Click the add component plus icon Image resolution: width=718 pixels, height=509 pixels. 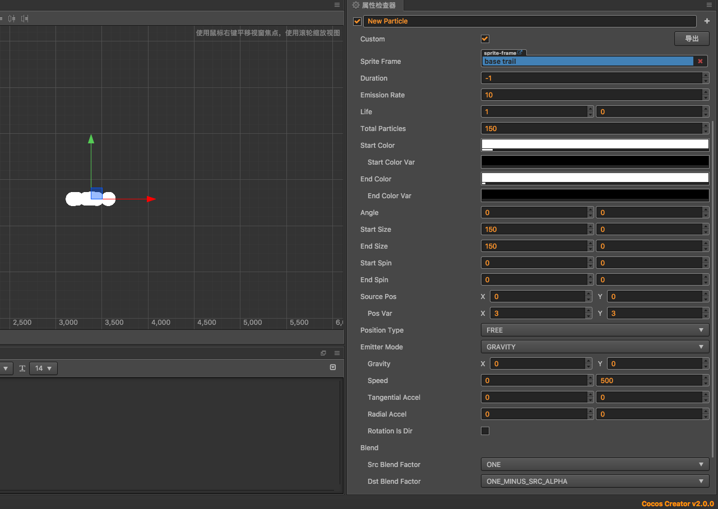(707, 21)
